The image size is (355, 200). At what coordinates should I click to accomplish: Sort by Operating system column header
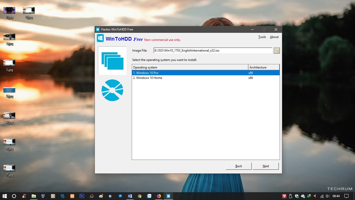[190, 67]
